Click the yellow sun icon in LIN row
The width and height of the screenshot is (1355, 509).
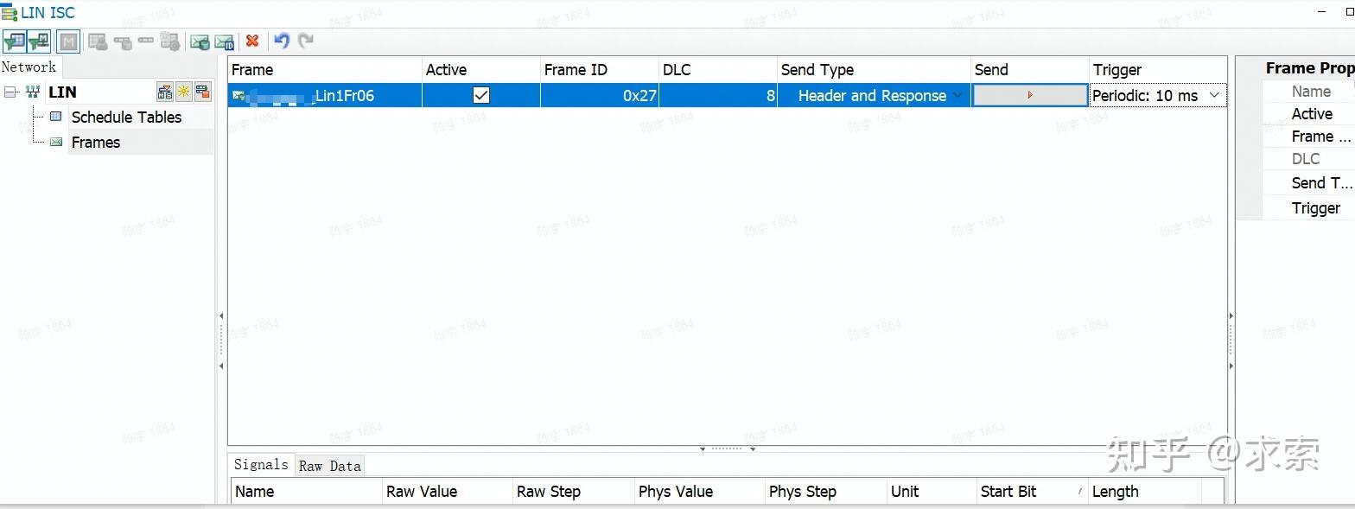click(x=184, y=92)
